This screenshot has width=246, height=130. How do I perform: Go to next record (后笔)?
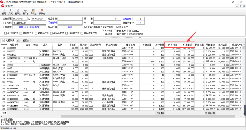click(x=10, y=12)
